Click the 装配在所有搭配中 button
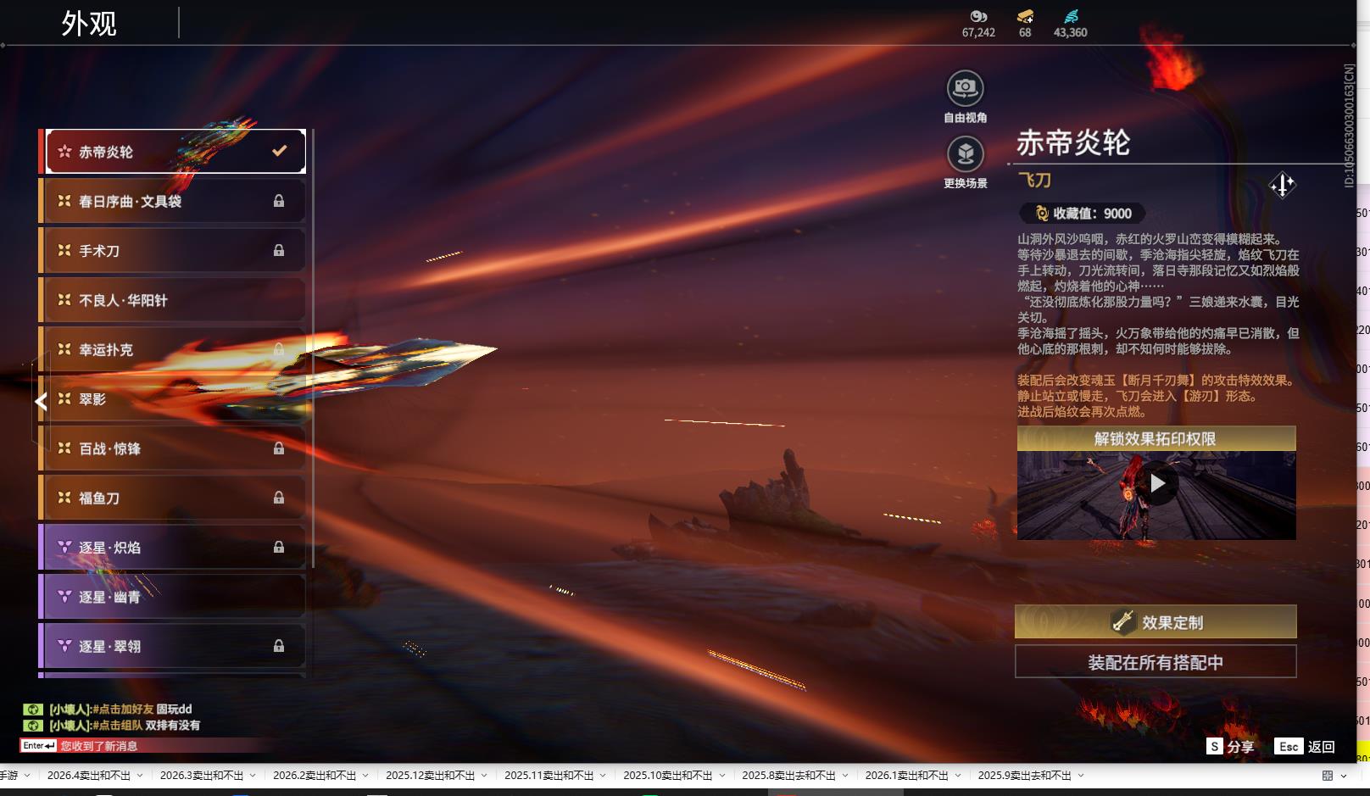The width and height of the screenshot is (1370, 796). pos(1156,661)
